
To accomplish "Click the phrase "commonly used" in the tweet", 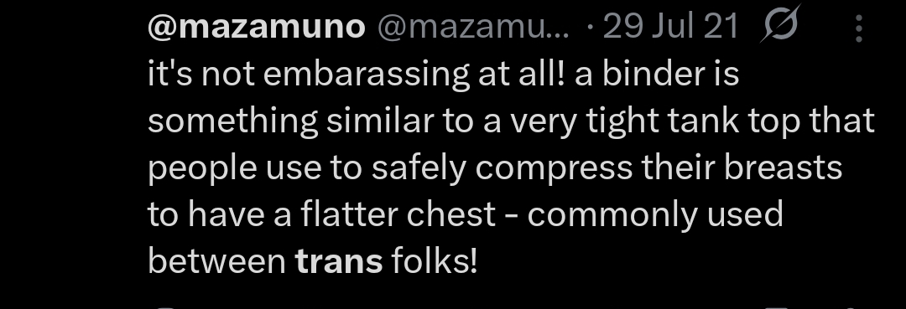I will (x=654, y=215).
